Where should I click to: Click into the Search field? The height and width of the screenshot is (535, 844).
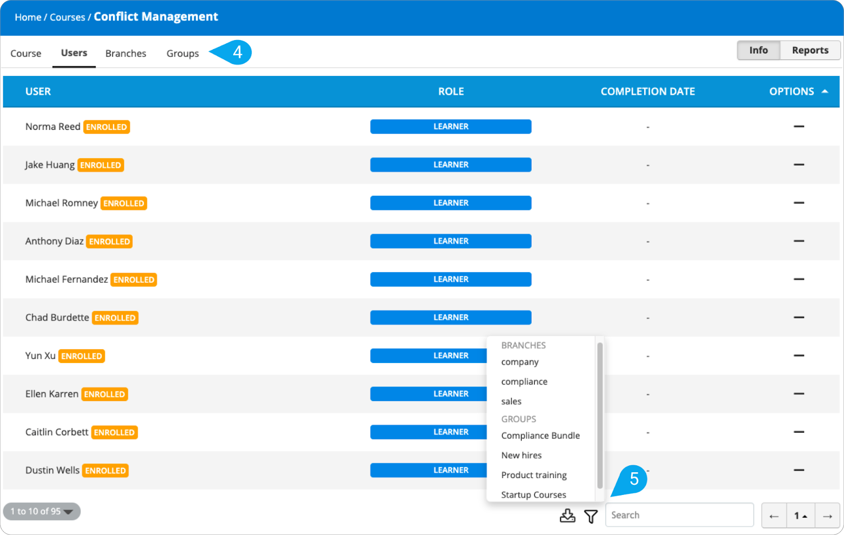679,515
